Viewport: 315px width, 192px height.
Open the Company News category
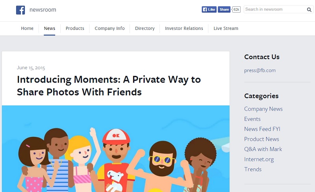click(263, 109)
